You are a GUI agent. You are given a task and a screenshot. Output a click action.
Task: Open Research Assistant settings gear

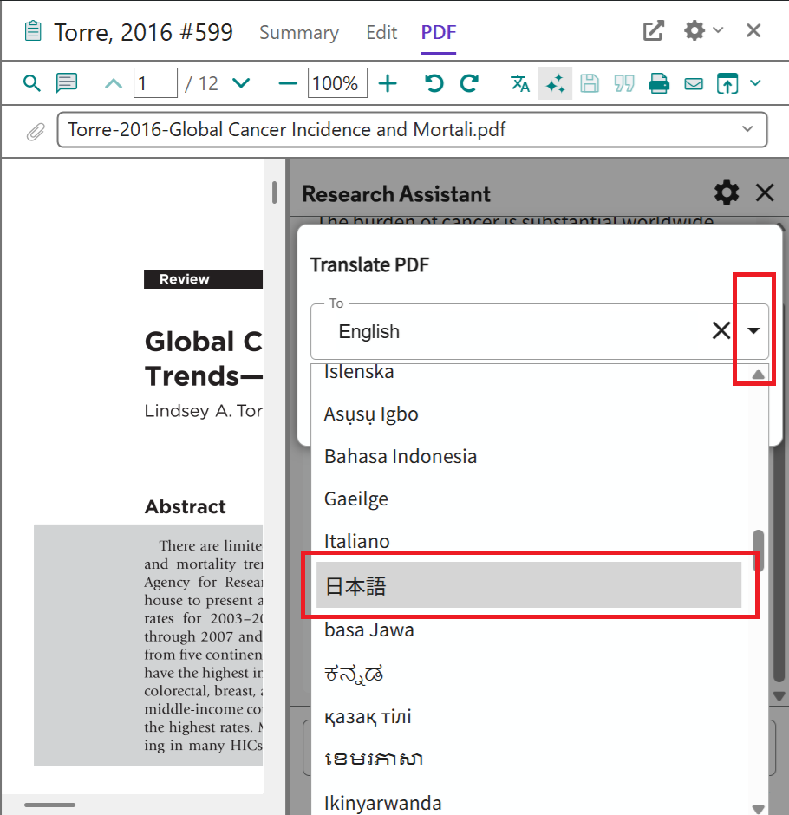(x=726, y=192)
